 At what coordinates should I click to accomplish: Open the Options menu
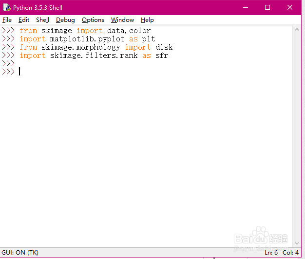tap(93, 20)
